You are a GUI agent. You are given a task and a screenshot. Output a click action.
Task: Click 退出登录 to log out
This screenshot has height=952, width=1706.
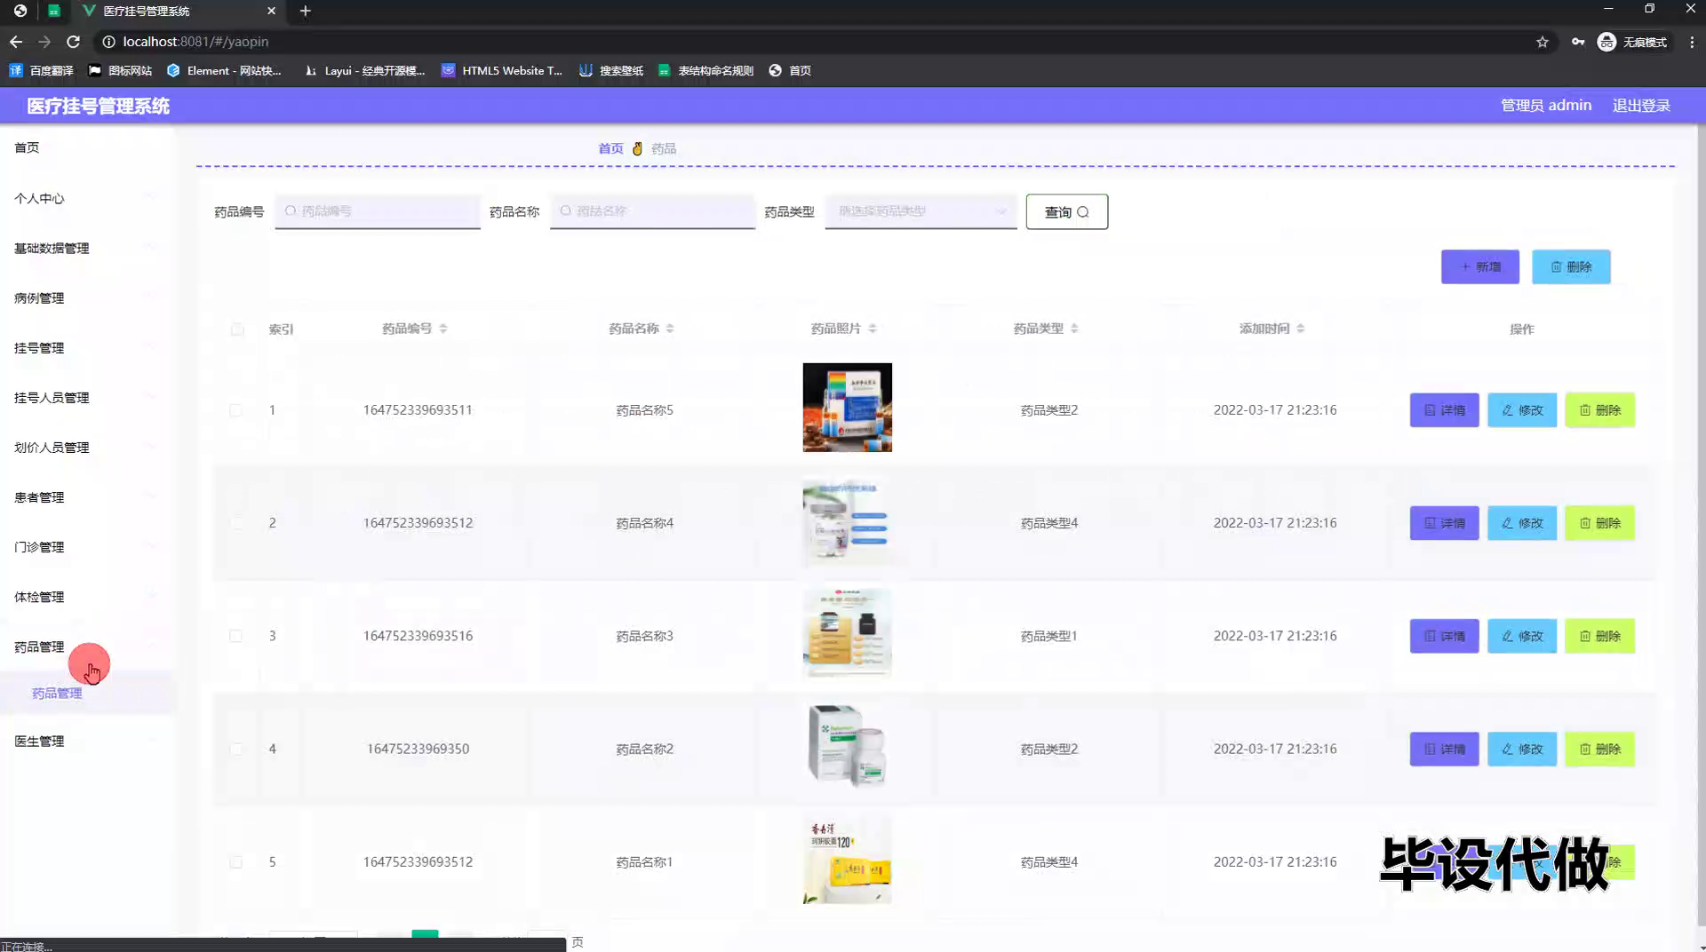pos(1641,105)
